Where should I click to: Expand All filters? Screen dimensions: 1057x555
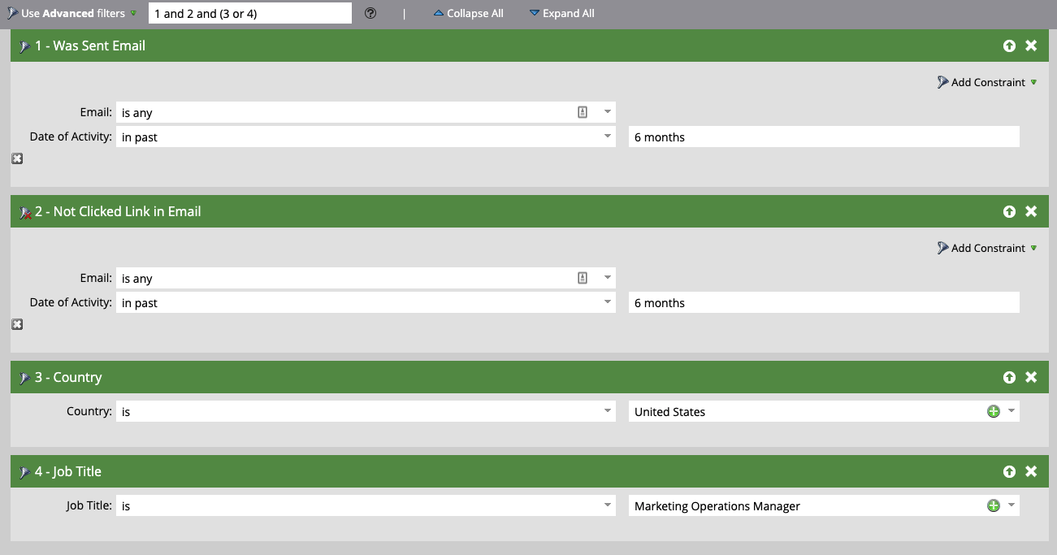(561, 13)
